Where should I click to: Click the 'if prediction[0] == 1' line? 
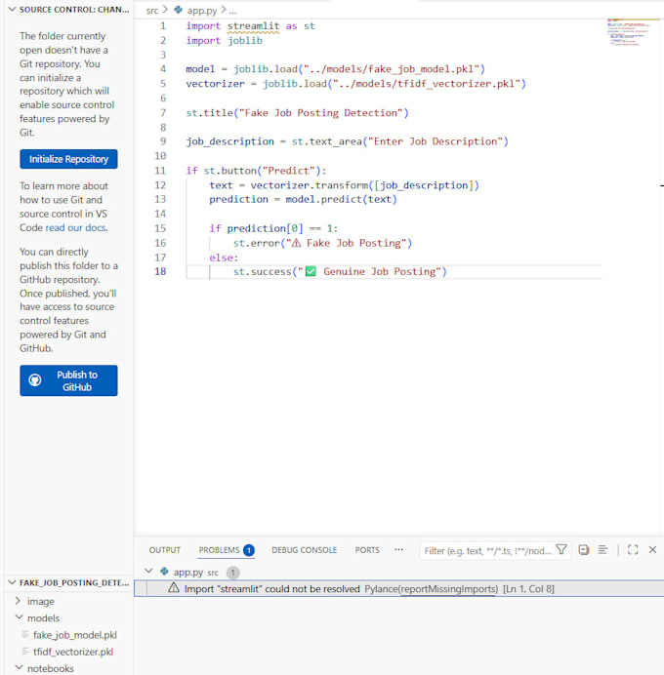[273, 228]
